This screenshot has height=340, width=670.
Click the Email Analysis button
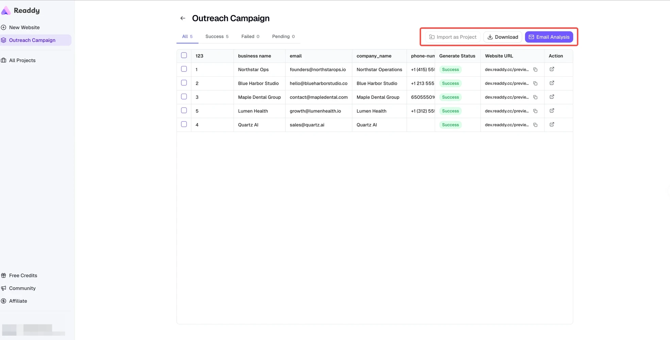pos(549,37)
